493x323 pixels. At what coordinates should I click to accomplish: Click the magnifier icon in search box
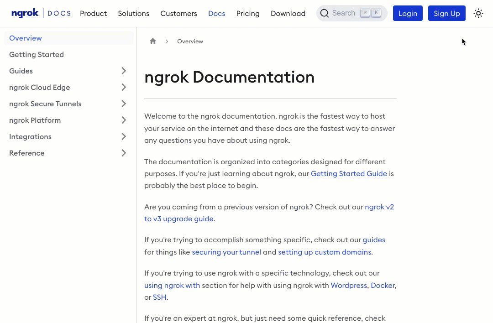click(325, 13)
